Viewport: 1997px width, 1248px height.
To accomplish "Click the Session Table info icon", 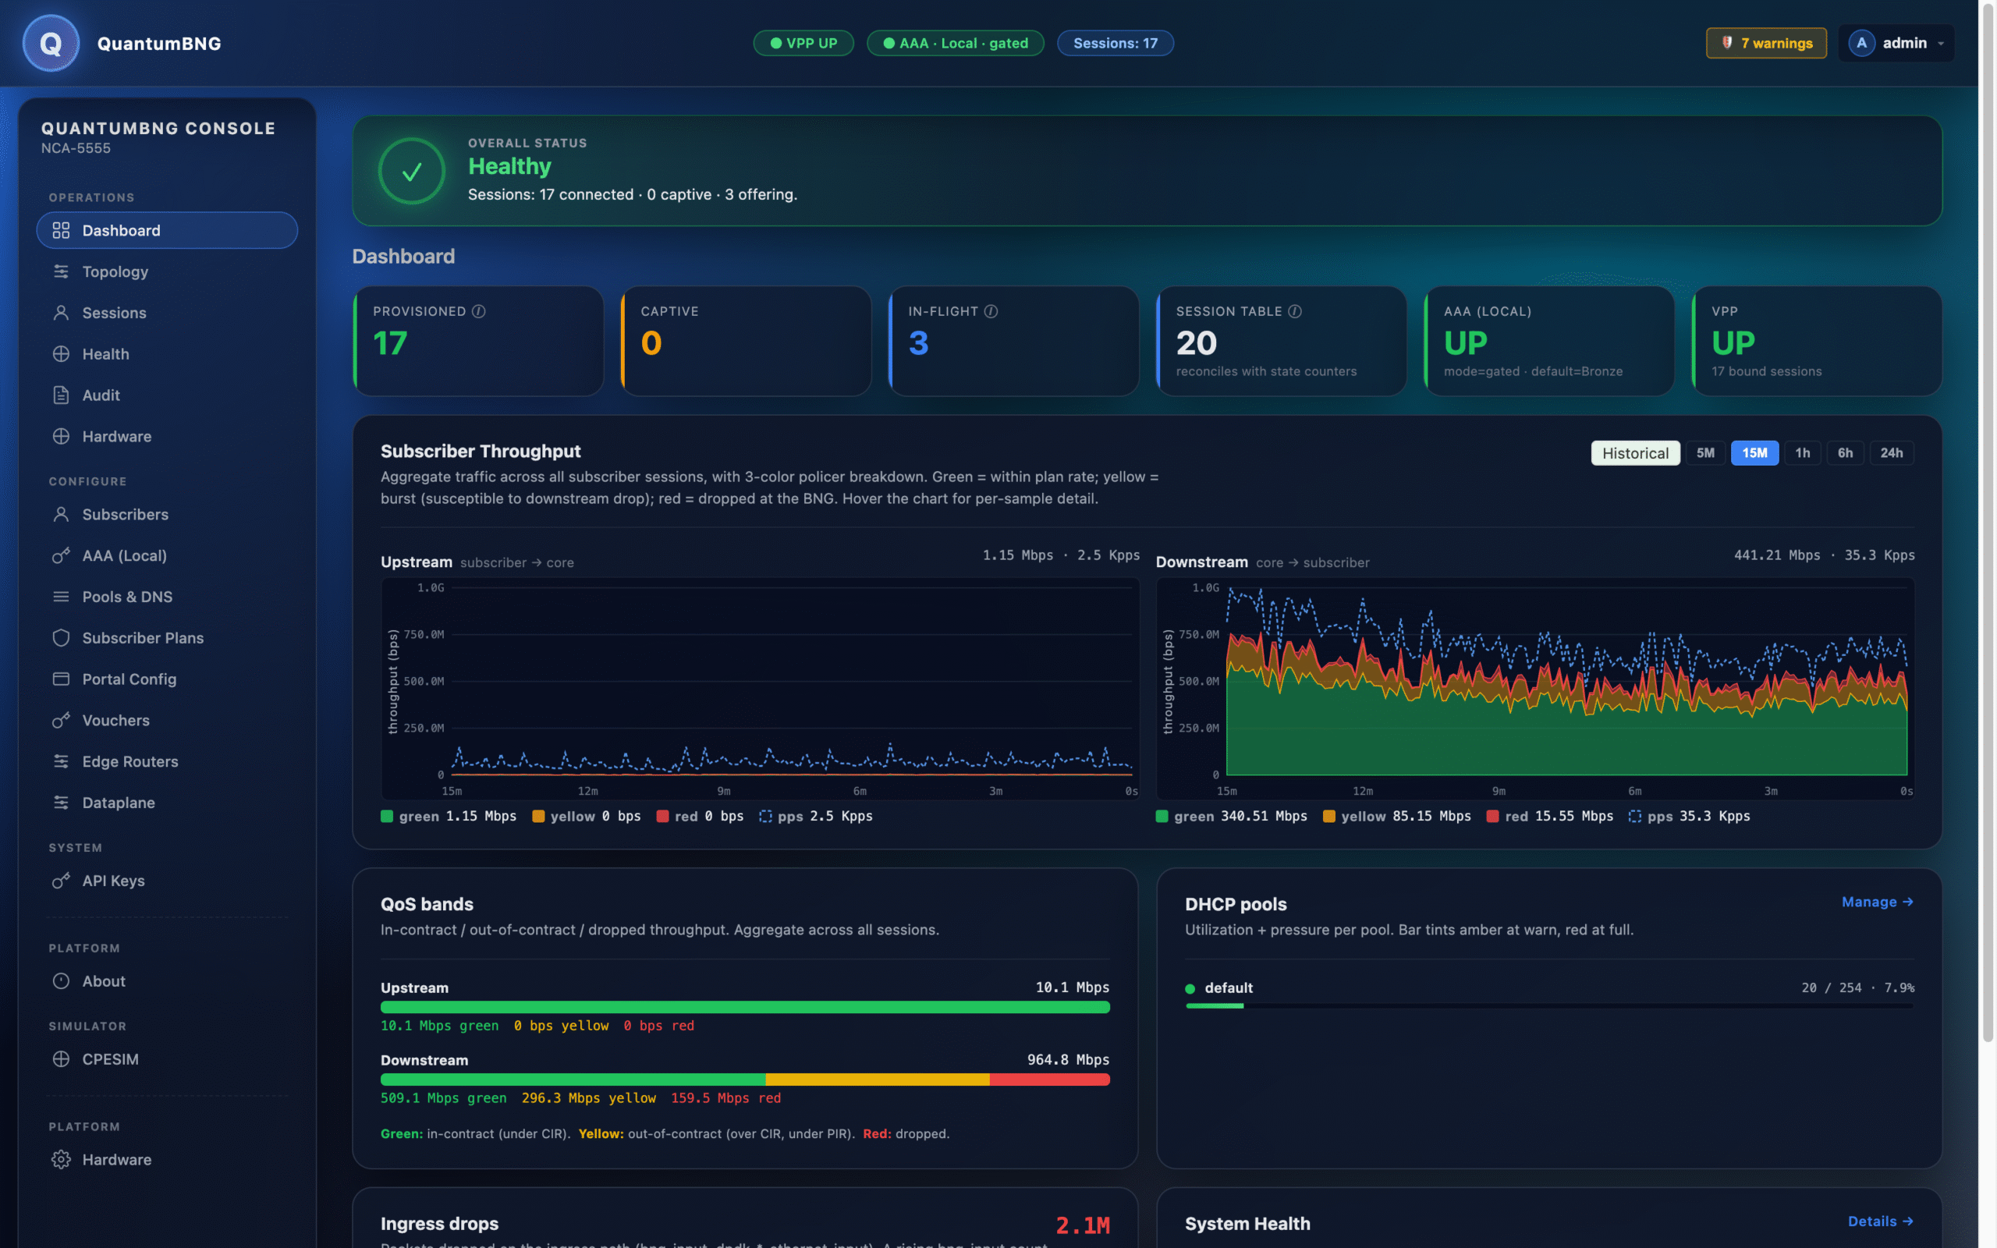I will point(1295,311).
